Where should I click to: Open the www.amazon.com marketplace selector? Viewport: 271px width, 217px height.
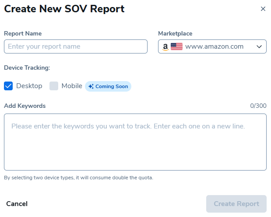[214, 46]
